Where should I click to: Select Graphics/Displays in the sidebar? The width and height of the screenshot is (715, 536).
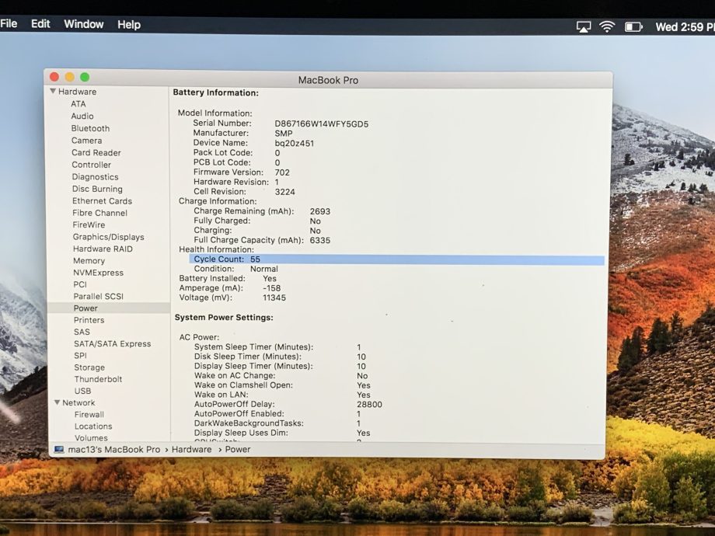(x=108, y=237)
